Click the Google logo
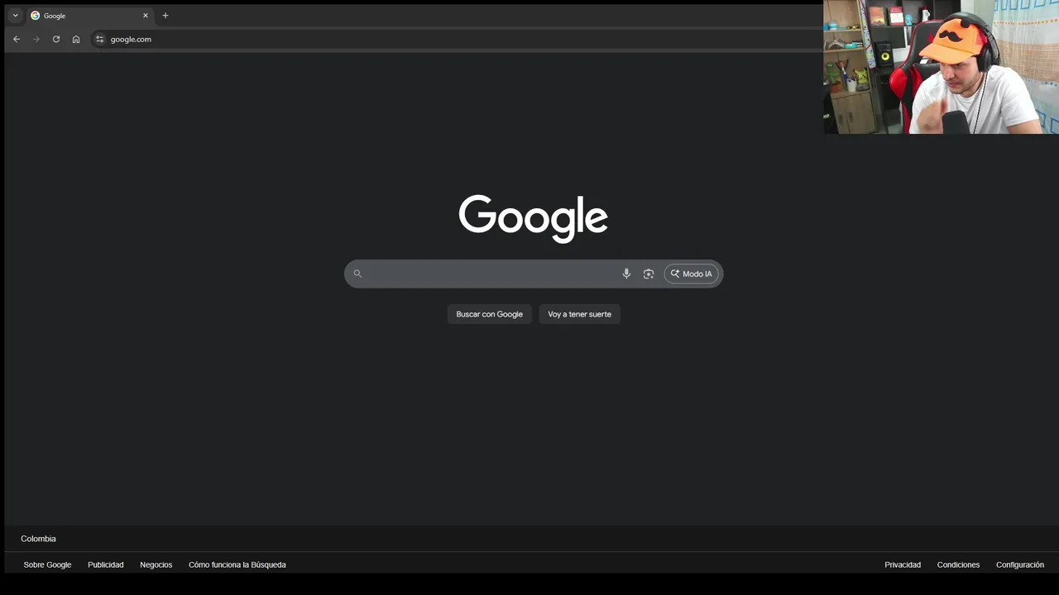 (534, 218)
